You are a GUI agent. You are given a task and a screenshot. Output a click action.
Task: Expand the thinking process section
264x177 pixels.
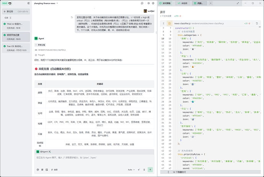(x=40, y=45)
